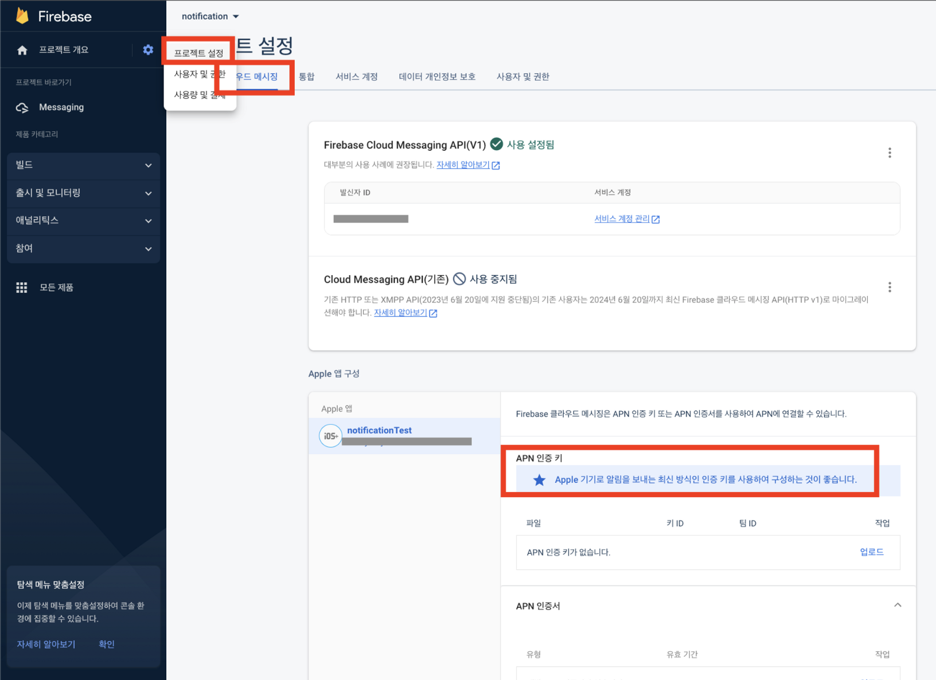
Task: Collapse the APN 인증서 section
Action: click(898, 605)
